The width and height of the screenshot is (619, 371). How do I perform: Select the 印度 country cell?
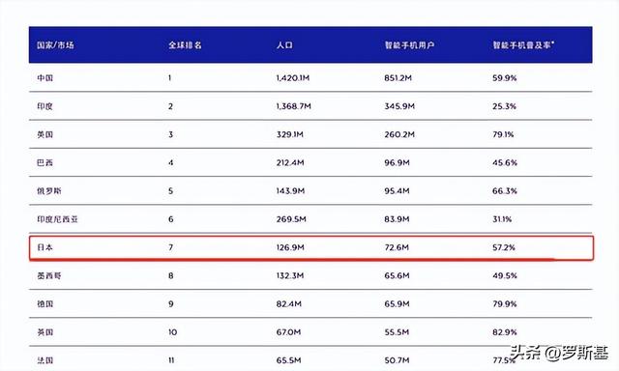pyautogui.click(x=45, y=106)
